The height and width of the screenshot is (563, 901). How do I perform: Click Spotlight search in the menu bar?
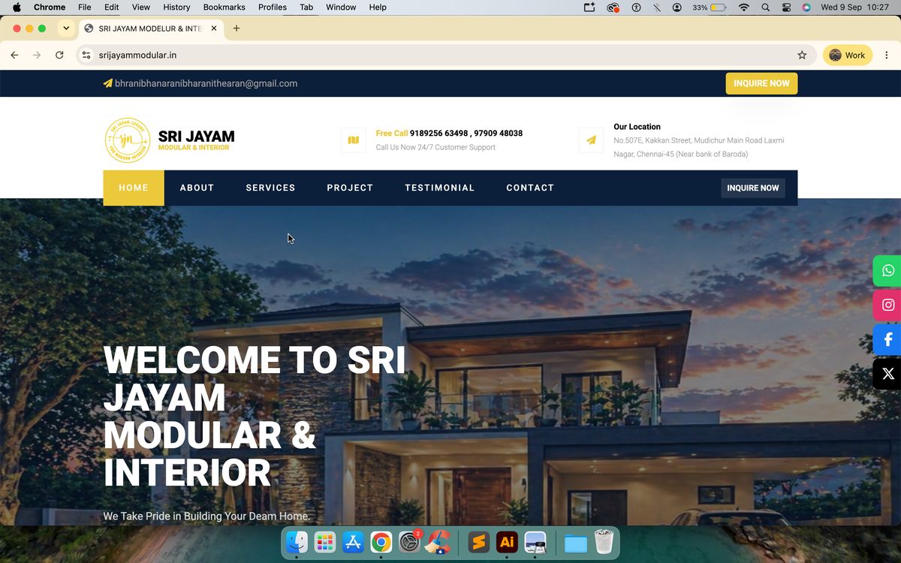pyautogui.click(x=765, y=8)
